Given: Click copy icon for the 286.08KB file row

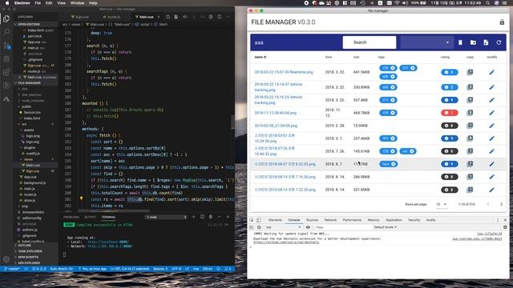Looking at the screenshot, I should click(x=470, y=177).
